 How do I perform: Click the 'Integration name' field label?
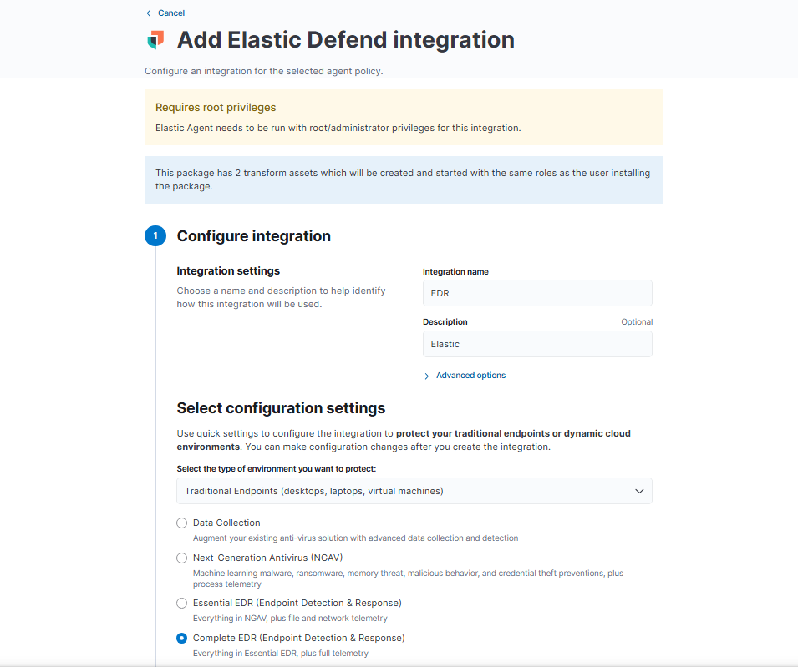(455, 272)
